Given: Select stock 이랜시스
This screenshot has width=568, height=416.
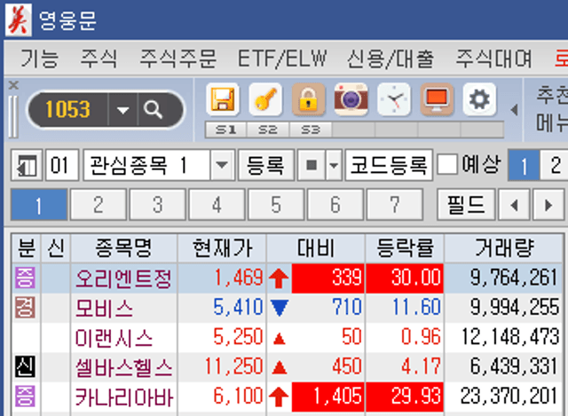Looking at the screenshot, I should click(114, 337).
